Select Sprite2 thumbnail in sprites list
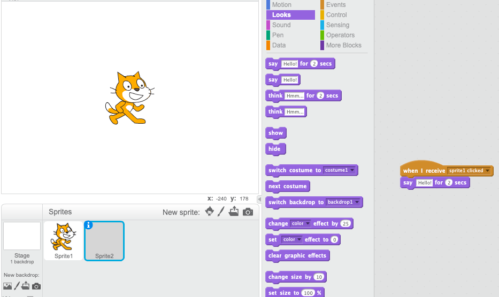This screenshot has width=499, height=297. pos(104,241)
